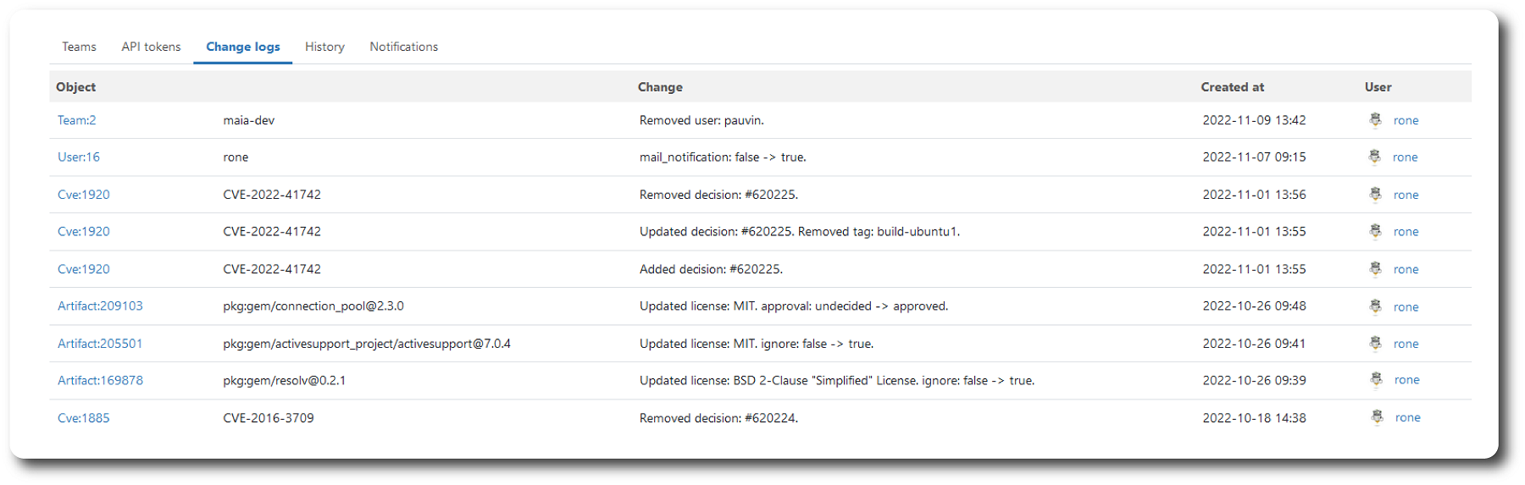
Task: Open the Team:2 object link
Action: tap(76, 120)
